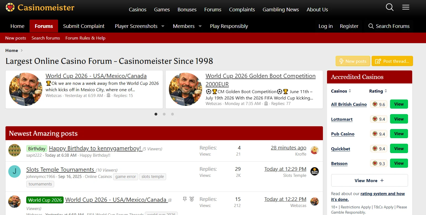
Task: Open the Casinos top menu
Action: click(x=137, y=9)
